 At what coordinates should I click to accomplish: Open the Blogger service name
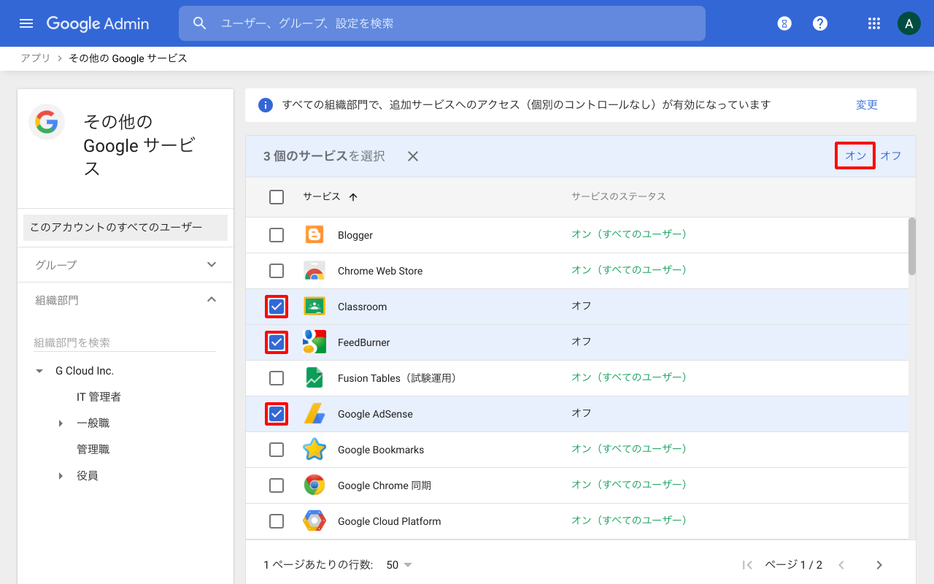(355, 235)
